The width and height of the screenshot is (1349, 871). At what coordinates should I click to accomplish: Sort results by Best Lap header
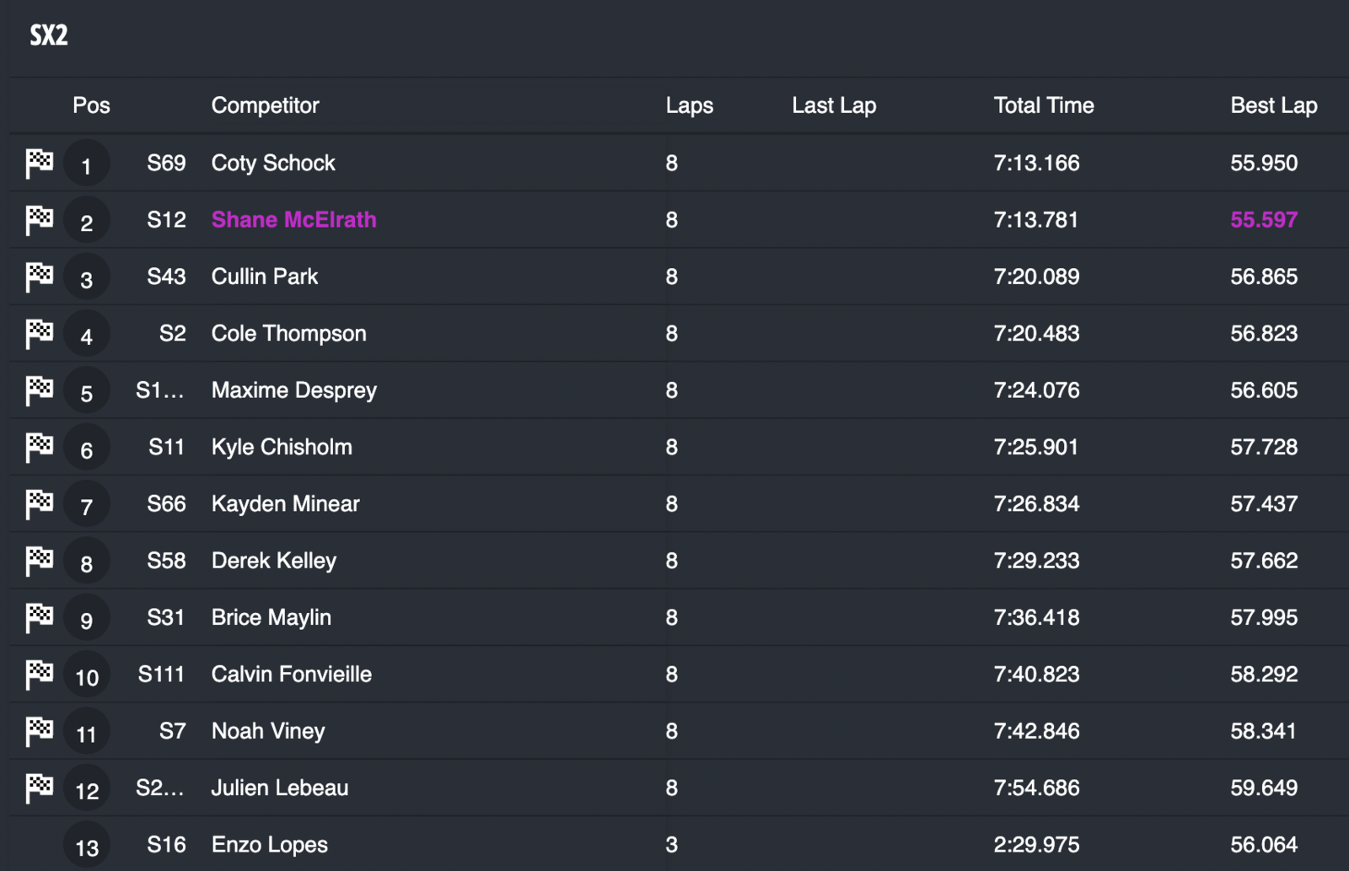(1273, 105)
